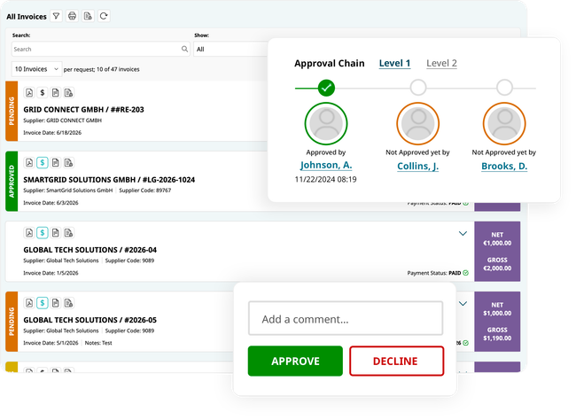Expand Global Tech #2026-05 invoice details chevron
This screenshot has width=576, height=420.
pyautogui.click(x=463, y=304)
